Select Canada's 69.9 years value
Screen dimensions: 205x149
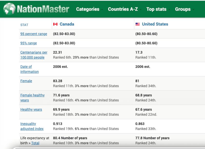pyautogui.click(x=61, y=109)
